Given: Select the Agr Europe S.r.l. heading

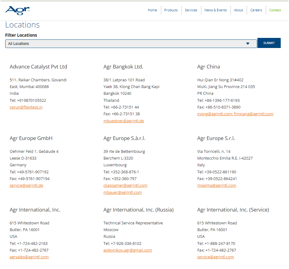Looking at the screenshot, I should click(x=216, y=138).
